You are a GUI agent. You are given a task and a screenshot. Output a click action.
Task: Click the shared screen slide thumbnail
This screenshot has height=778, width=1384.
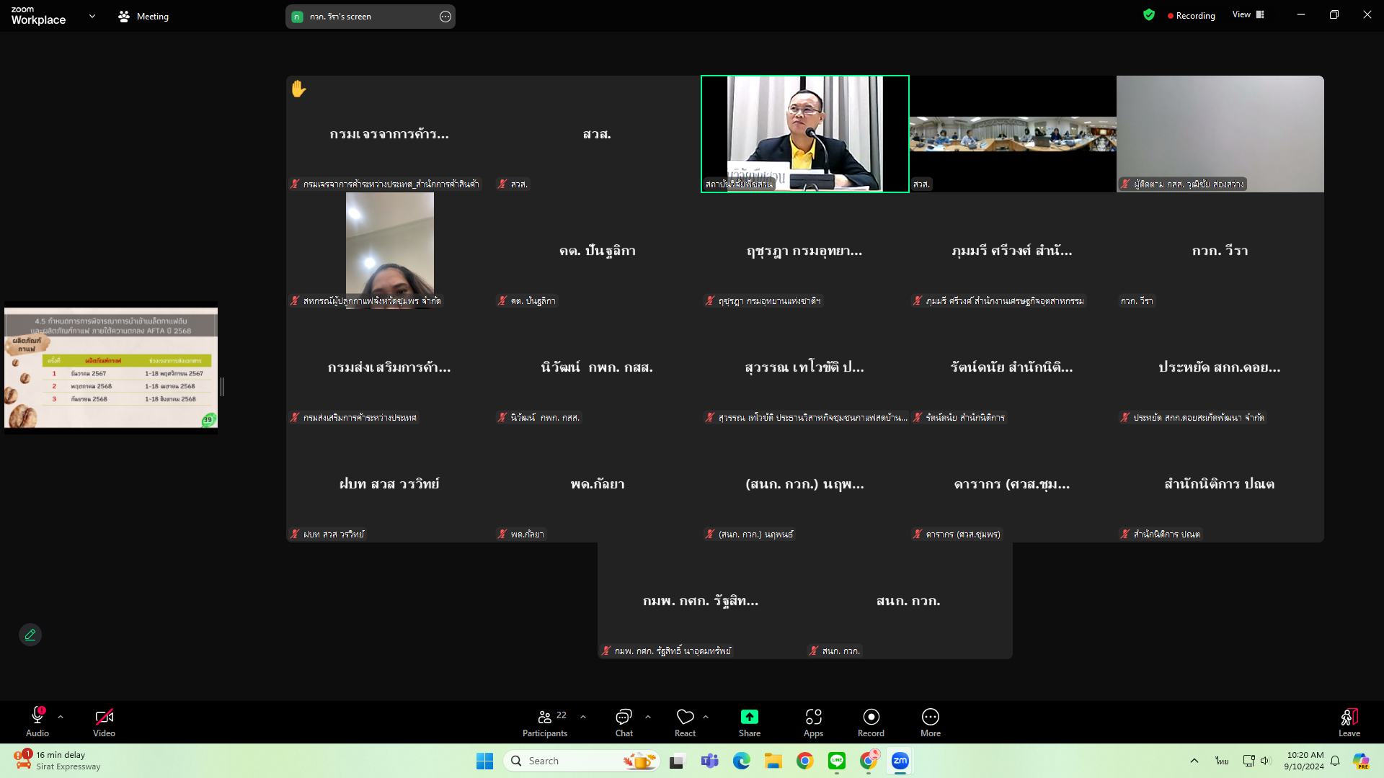click(x=111, y=367)
